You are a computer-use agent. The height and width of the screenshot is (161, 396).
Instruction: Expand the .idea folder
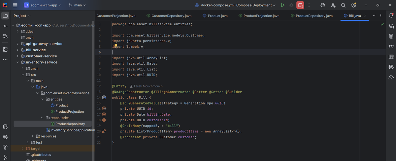pyautogui.click(x=18, y=32)
